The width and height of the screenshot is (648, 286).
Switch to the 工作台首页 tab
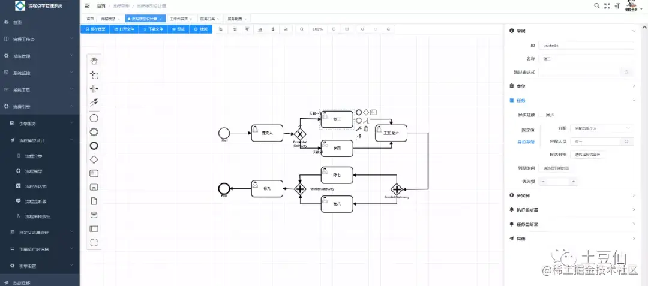181,19
